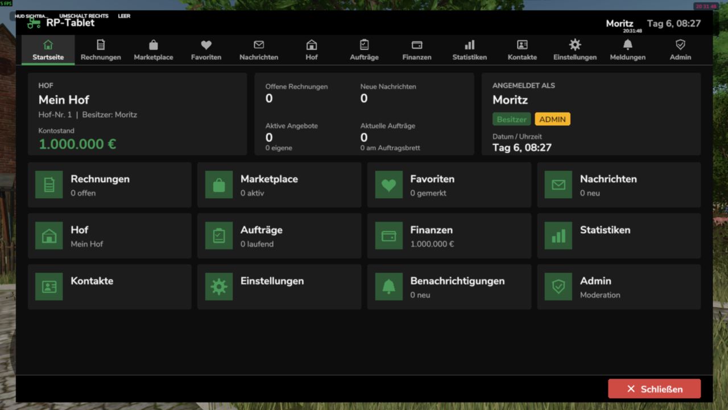Click the Kontostand amount 1.000.000 €
Viewport: 728px width, 410px height.
click(x=77, y=144)
